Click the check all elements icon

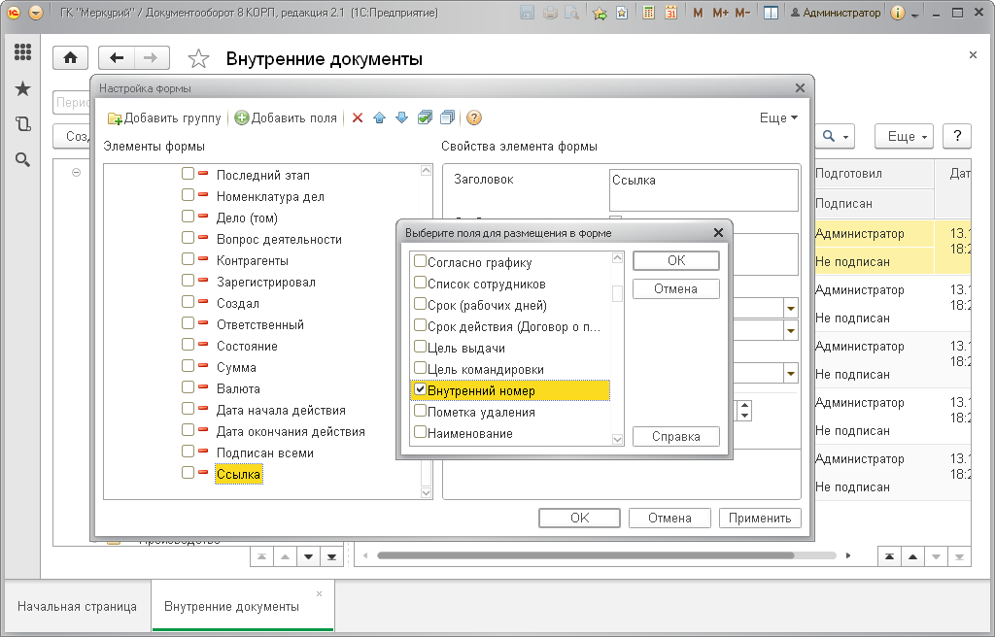tap(426, 118)
